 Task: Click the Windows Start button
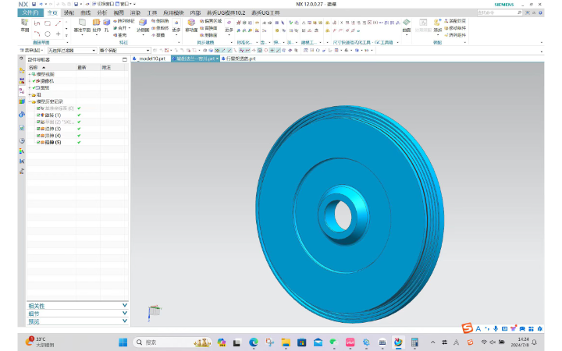(x=123, y=342)
